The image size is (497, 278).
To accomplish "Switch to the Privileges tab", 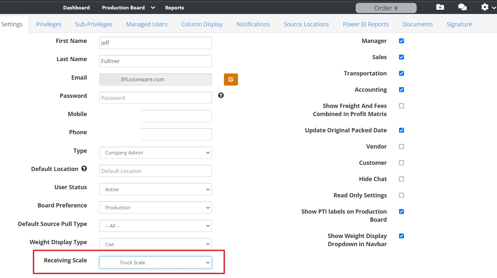I will coord(49,24).
